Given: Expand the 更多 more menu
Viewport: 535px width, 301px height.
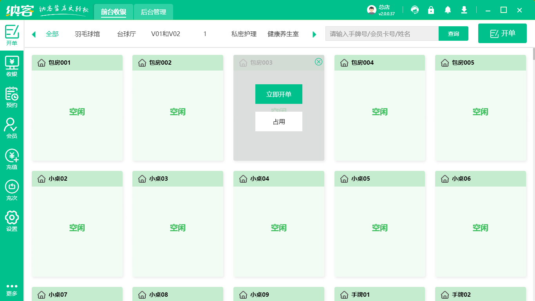Looking at the screenshot, I should 12,290.
